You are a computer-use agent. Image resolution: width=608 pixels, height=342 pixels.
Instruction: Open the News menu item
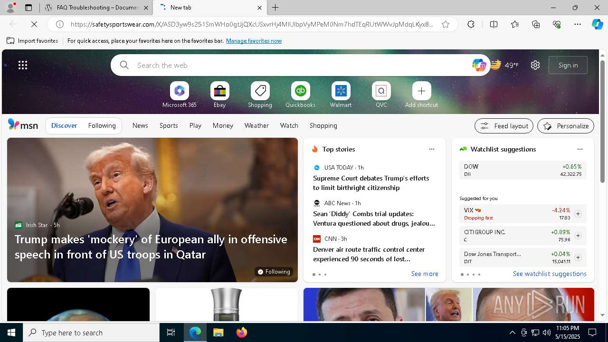point(140,125)
